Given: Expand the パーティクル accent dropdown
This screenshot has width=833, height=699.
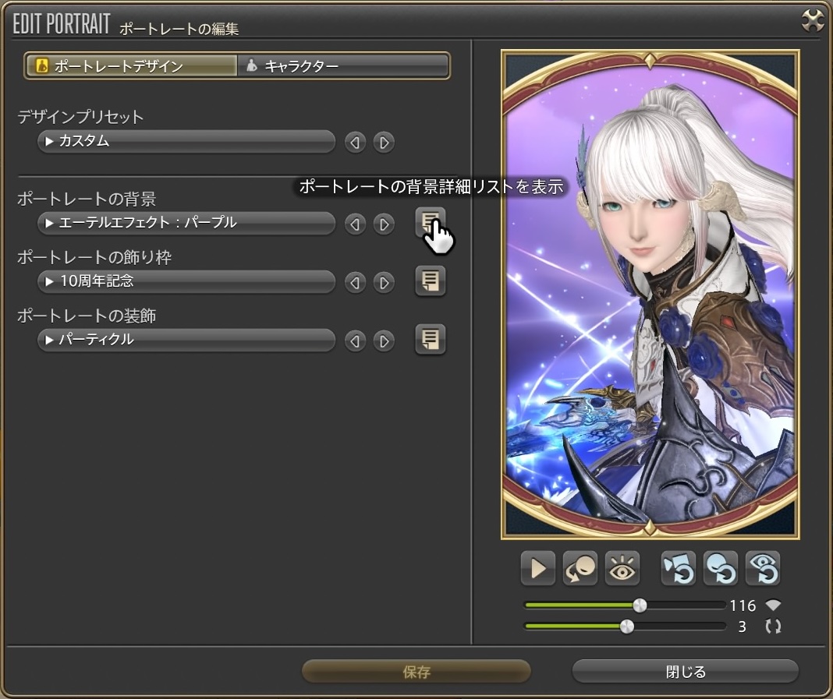Looking at the screenshot, I should [186, 341].
